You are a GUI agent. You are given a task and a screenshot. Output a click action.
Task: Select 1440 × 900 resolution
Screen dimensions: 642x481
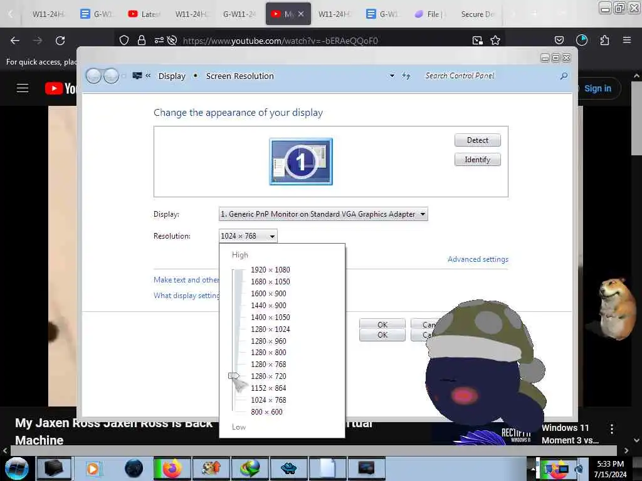pyautogui.click(x=268, y=306)
